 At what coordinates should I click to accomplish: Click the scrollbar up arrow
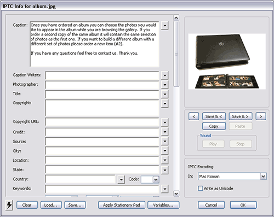pos(176,18)
